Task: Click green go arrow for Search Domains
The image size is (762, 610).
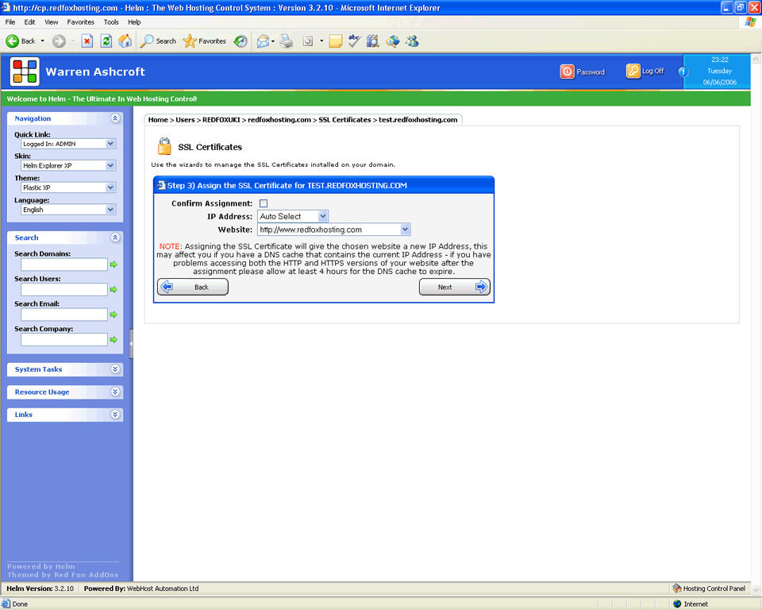Action: (114, 264)
